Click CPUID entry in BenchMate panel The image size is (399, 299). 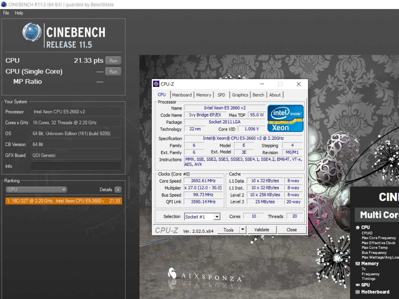(x=367, y=233)
